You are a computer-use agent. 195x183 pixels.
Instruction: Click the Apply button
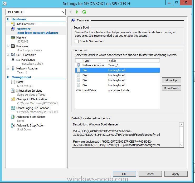coord(175,174)
